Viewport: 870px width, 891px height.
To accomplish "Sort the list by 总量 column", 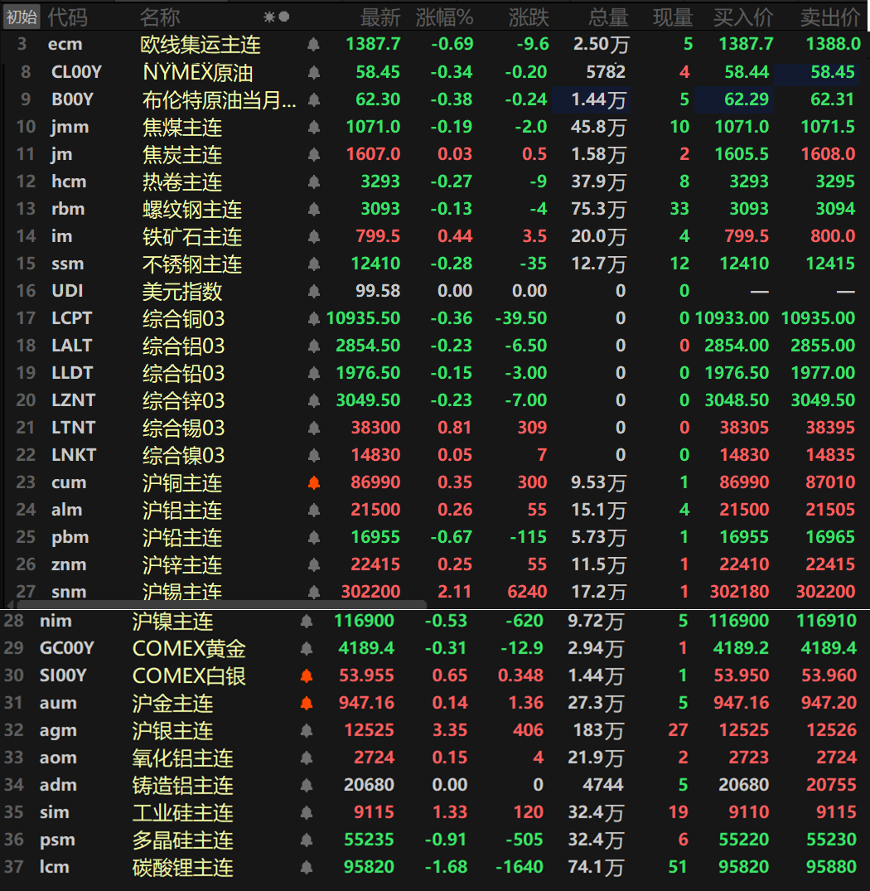I will click(607, 17).
